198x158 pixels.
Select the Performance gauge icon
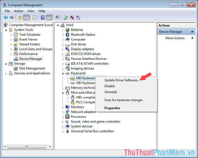tap(16, 54)
